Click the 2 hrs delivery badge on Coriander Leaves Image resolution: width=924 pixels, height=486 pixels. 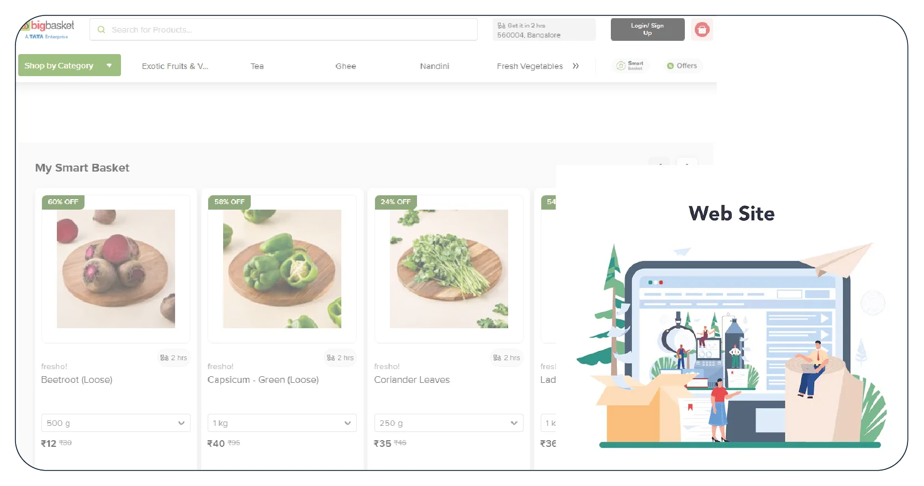[506, 357]
